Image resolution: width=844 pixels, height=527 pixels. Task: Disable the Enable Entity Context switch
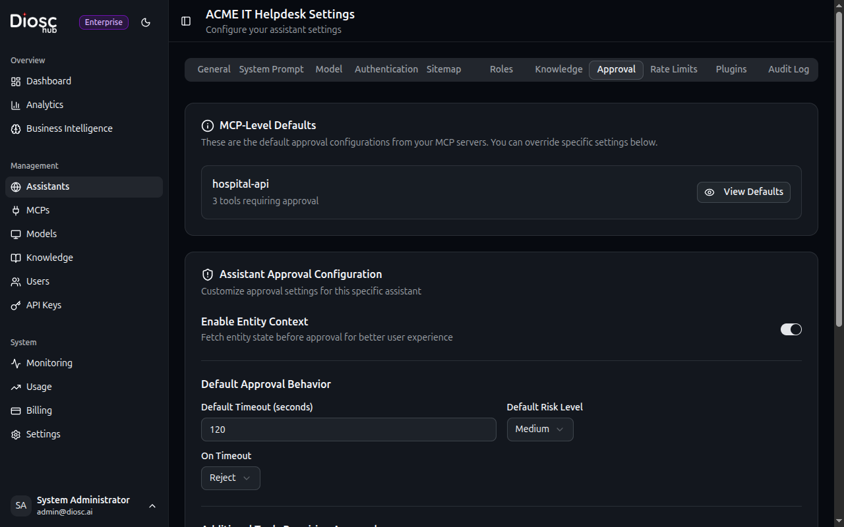pyautogui.click(x=791, y=329)
